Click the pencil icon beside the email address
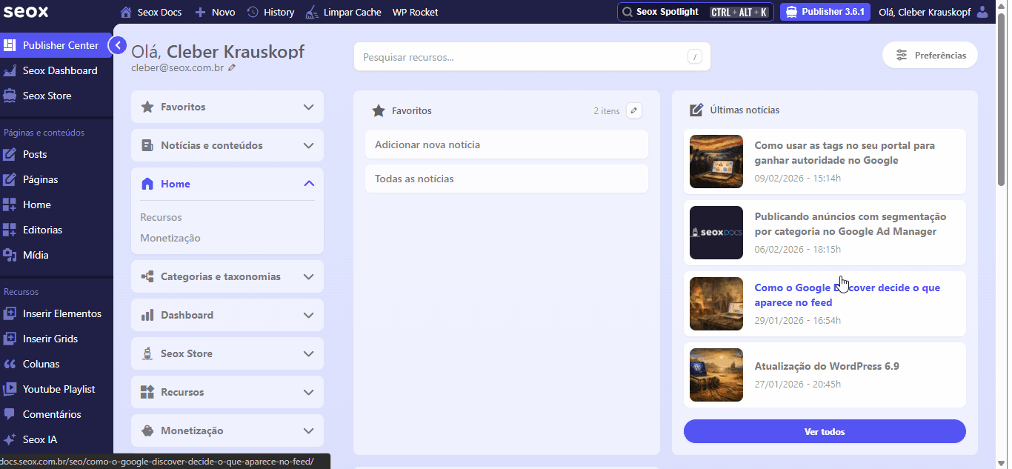 coord(232,67)
